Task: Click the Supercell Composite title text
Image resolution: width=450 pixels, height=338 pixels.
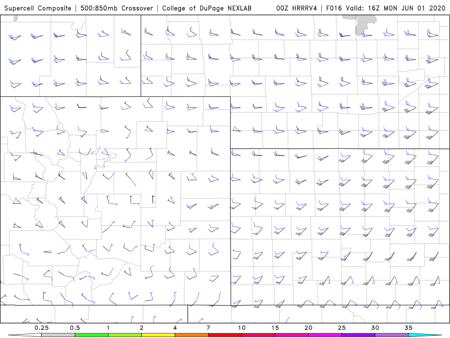Action: pos(38,8)
